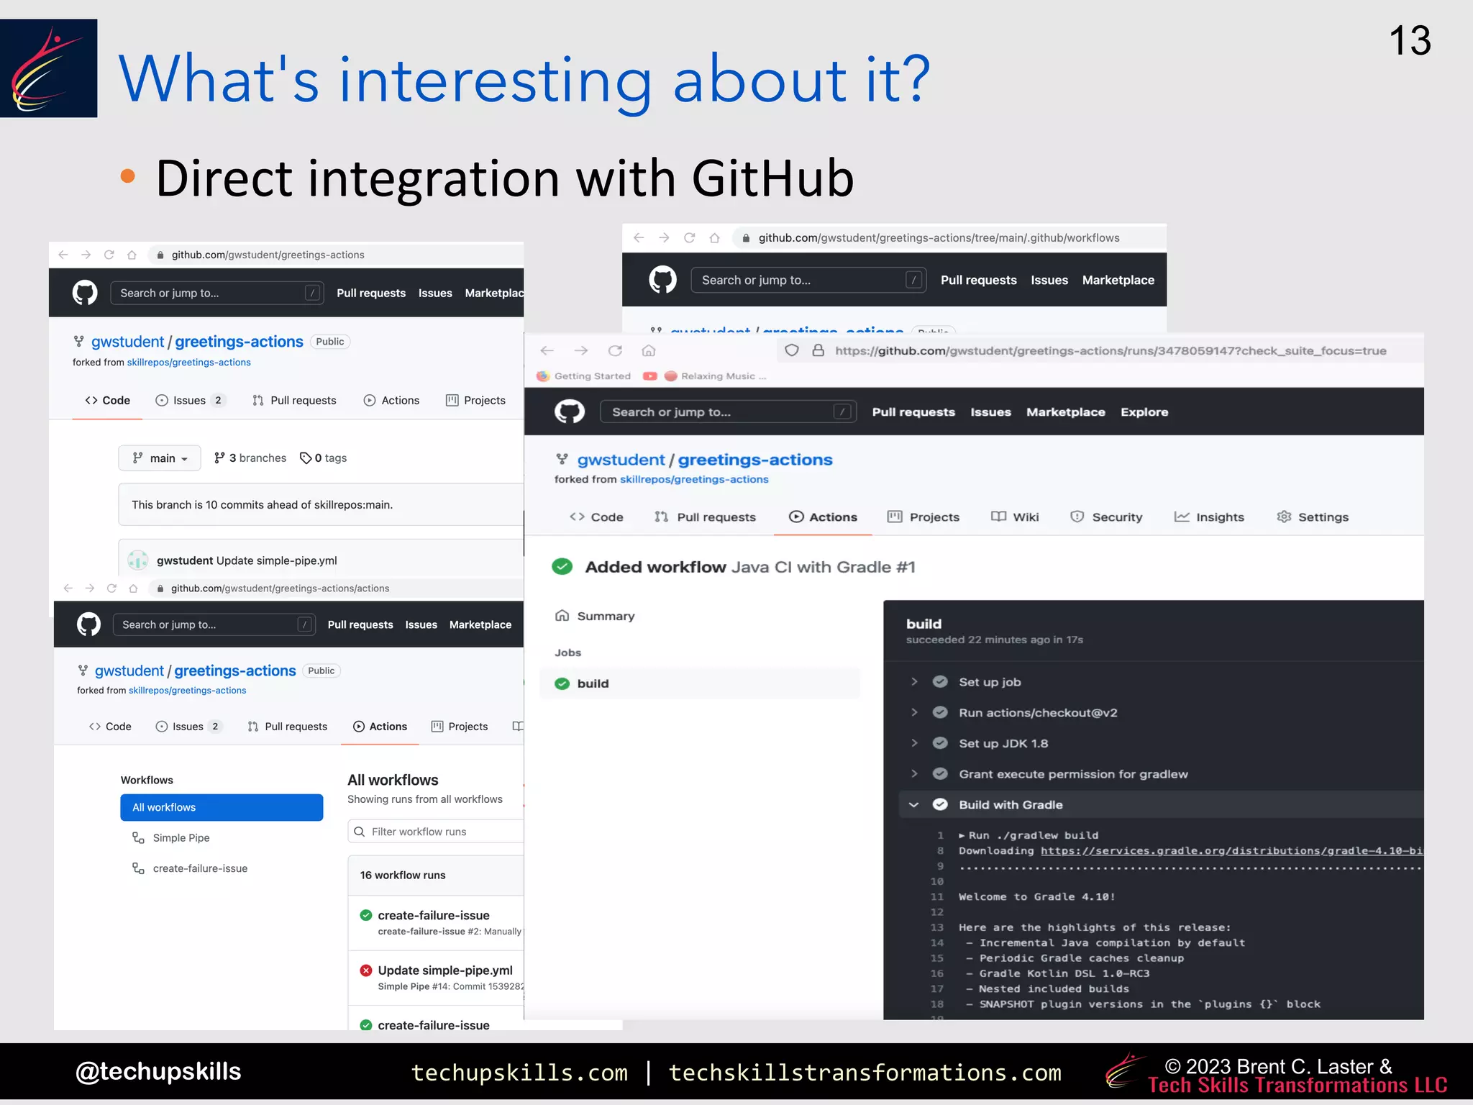Viewport: 1473px width, 1105px height.
Task: Open the skillrepos/greetings-actions fork source link
Action: [693, 479]
